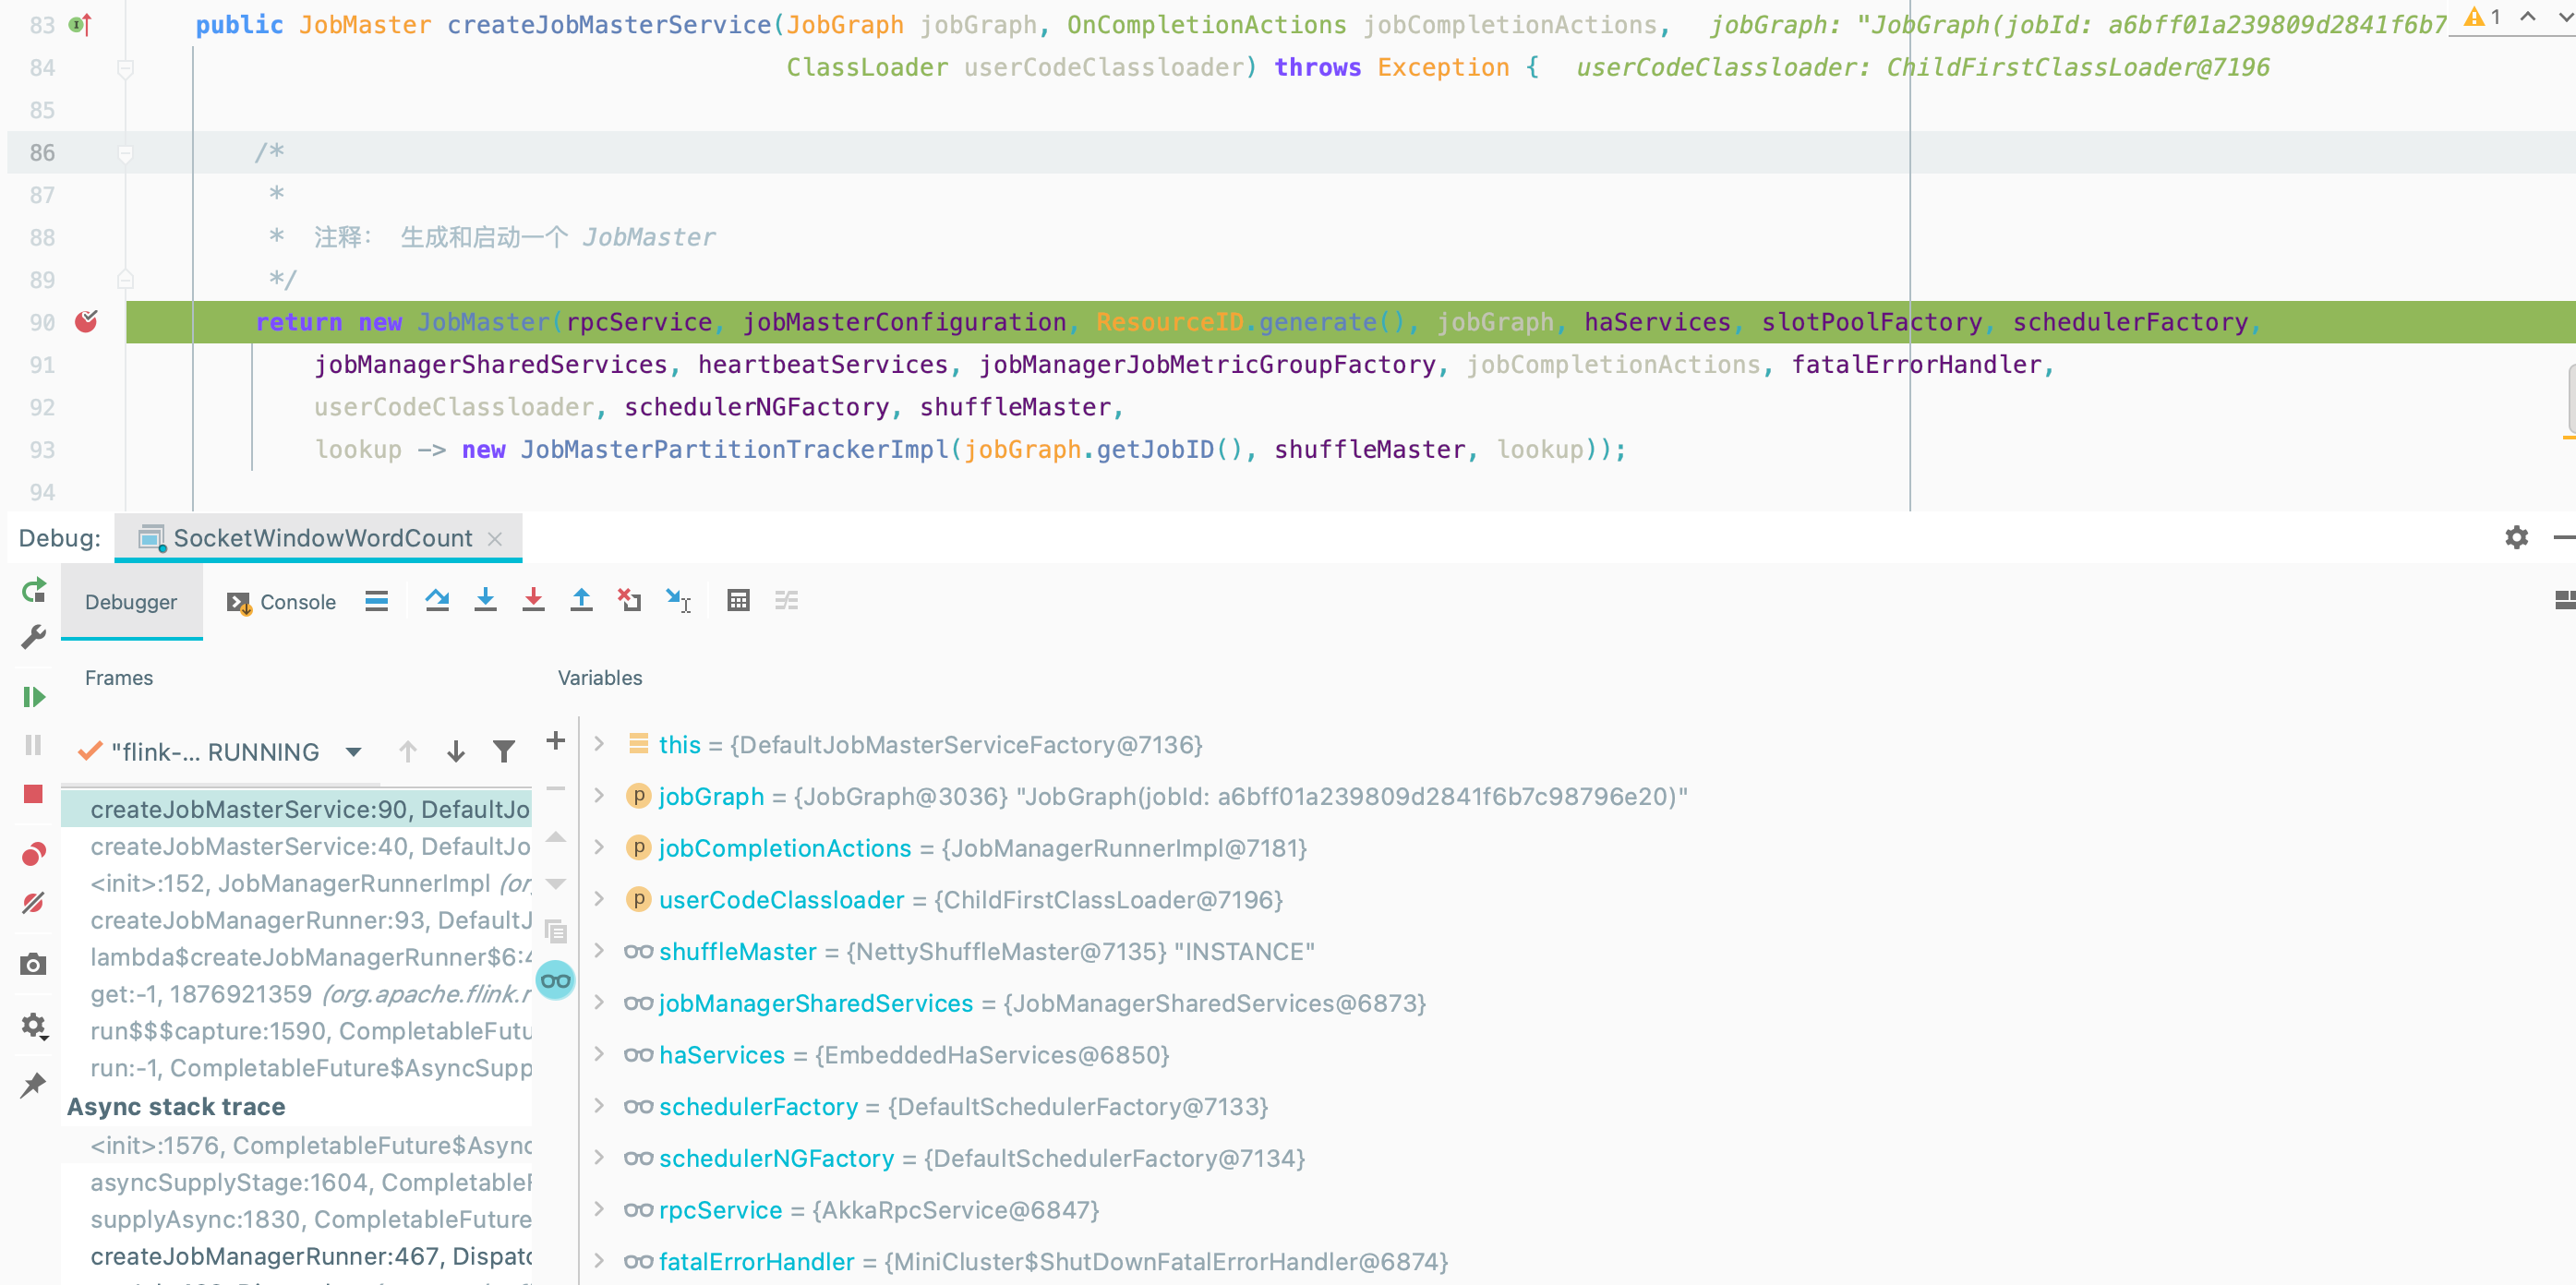Expand the 'this' variable node
Screen dimensions: 2576x1285
599,743
